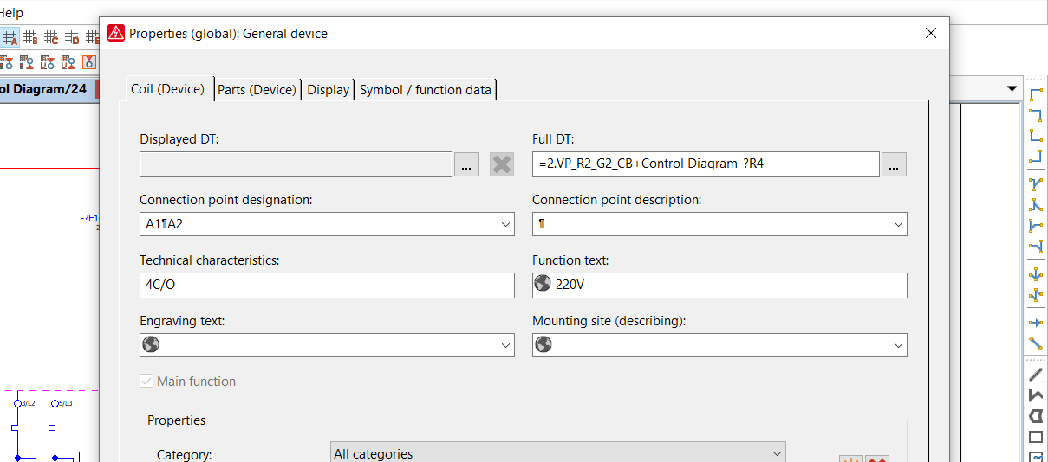Go to the Display tab
Screen dimensions: 1048x462
328,89
